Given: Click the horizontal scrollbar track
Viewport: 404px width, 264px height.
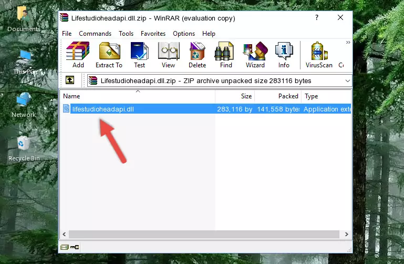Looking at the screenshot, I should pos(204,234).
